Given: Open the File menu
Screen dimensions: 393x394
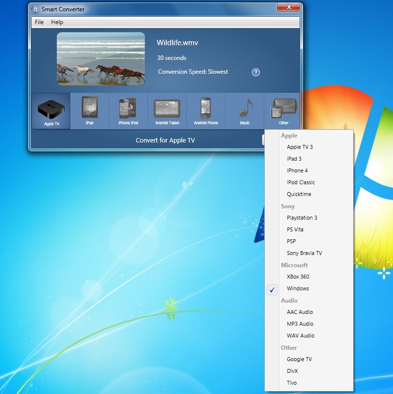Looking at the screenshot, I should (x=39, y=22).
